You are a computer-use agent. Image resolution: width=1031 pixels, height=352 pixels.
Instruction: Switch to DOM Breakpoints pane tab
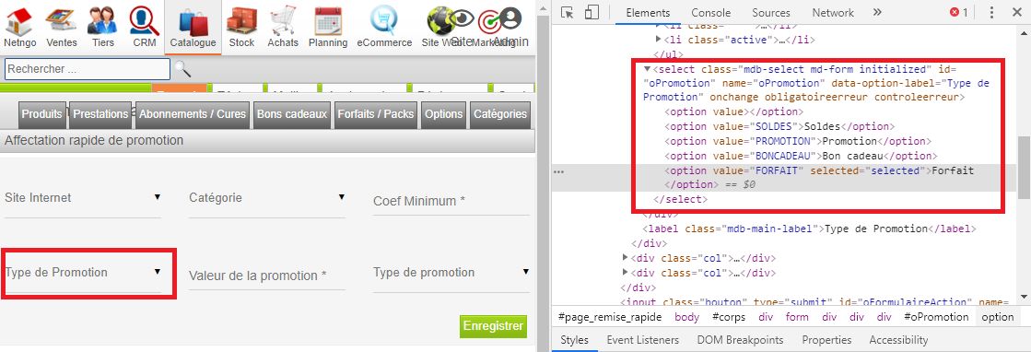(740, 340)
